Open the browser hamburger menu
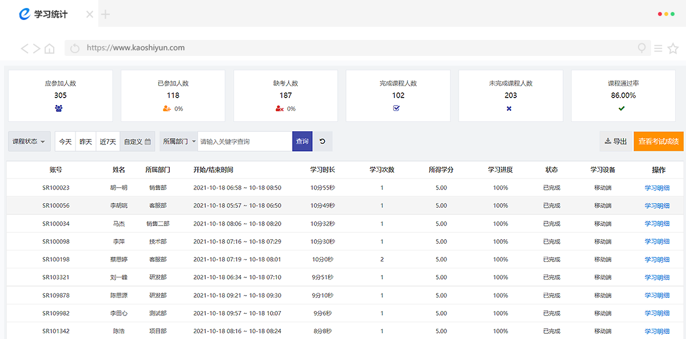686x339 pixels. (x=658, y=49)
